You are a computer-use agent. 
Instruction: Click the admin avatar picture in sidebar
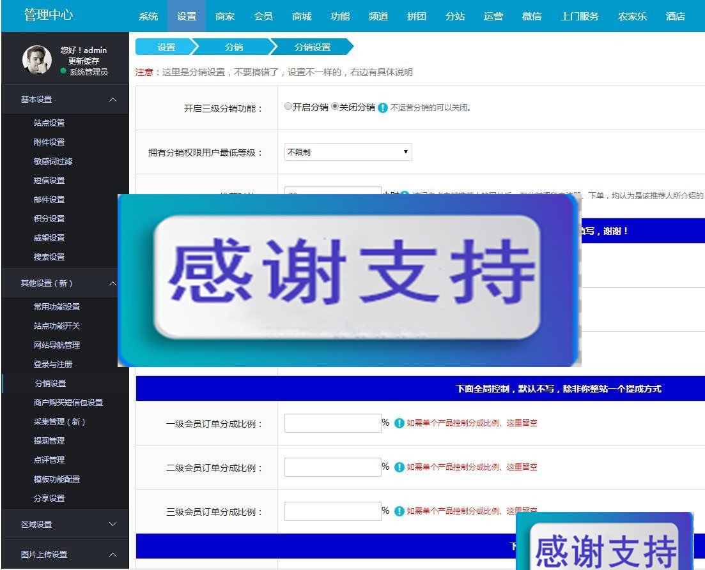coord(36,58)
